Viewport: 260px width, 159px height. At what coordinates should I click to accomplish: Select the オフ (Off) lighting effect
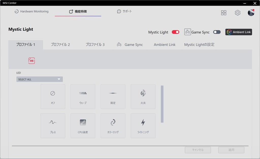point(53,97)
